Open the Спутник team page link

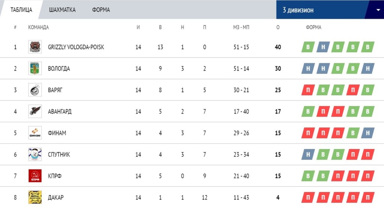tap(59, 154)
